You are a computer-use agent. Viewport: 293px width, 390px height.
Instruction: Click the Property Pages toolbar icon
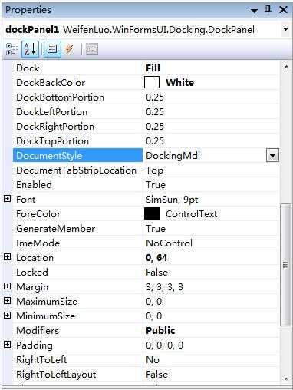(92, 49)
